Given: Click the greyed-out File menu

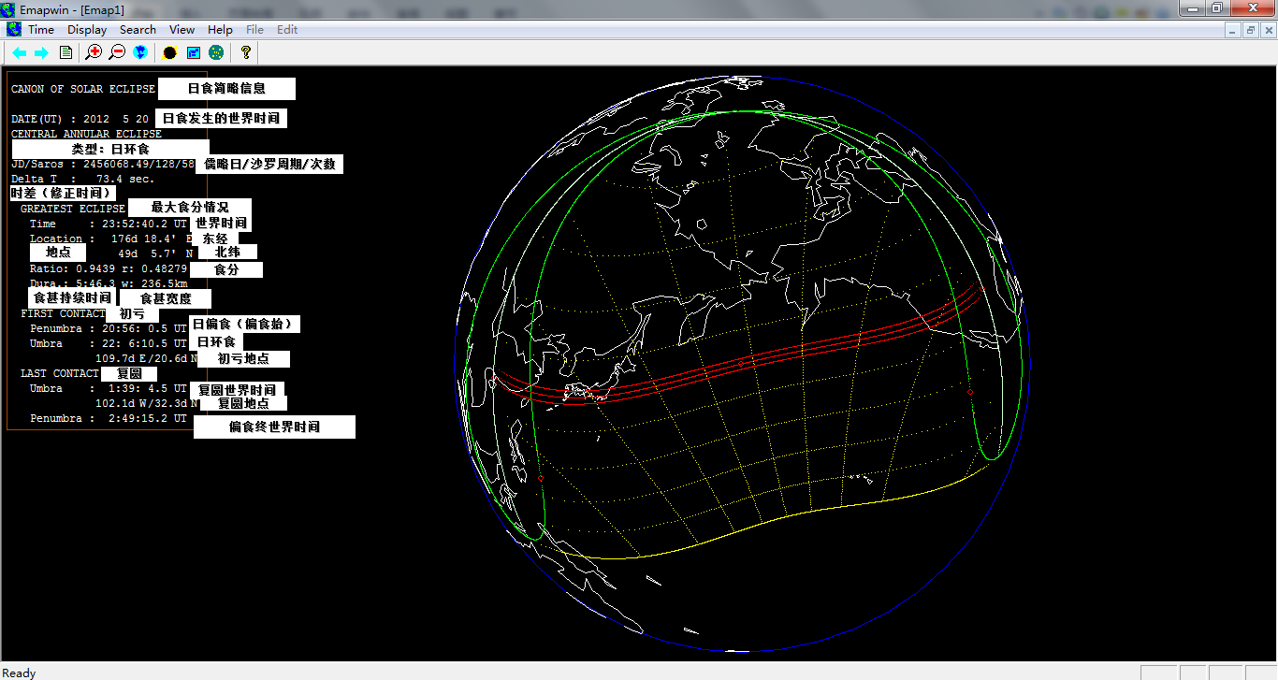Looking at the screenshot, I should 254,29.
